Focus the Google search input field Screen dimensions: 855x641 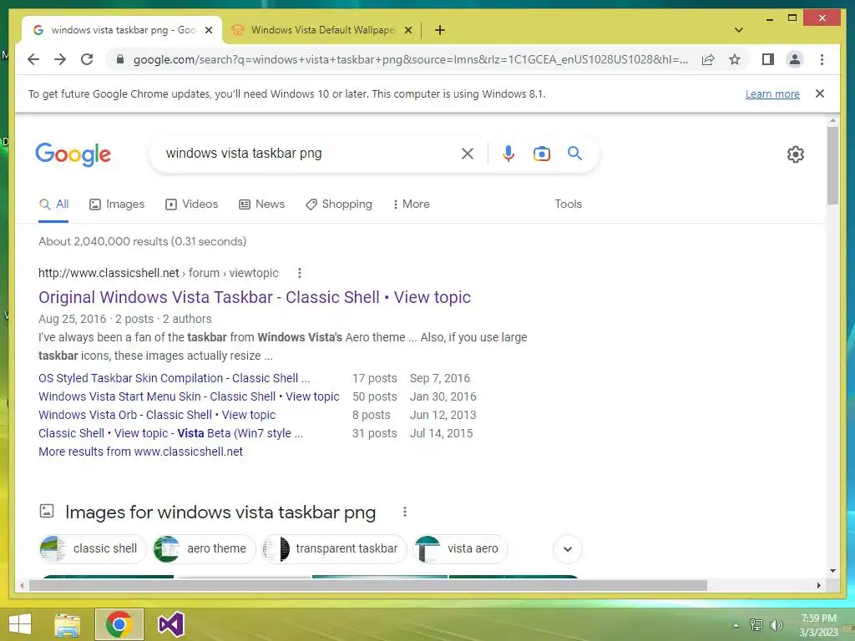(x=308, y=154)
